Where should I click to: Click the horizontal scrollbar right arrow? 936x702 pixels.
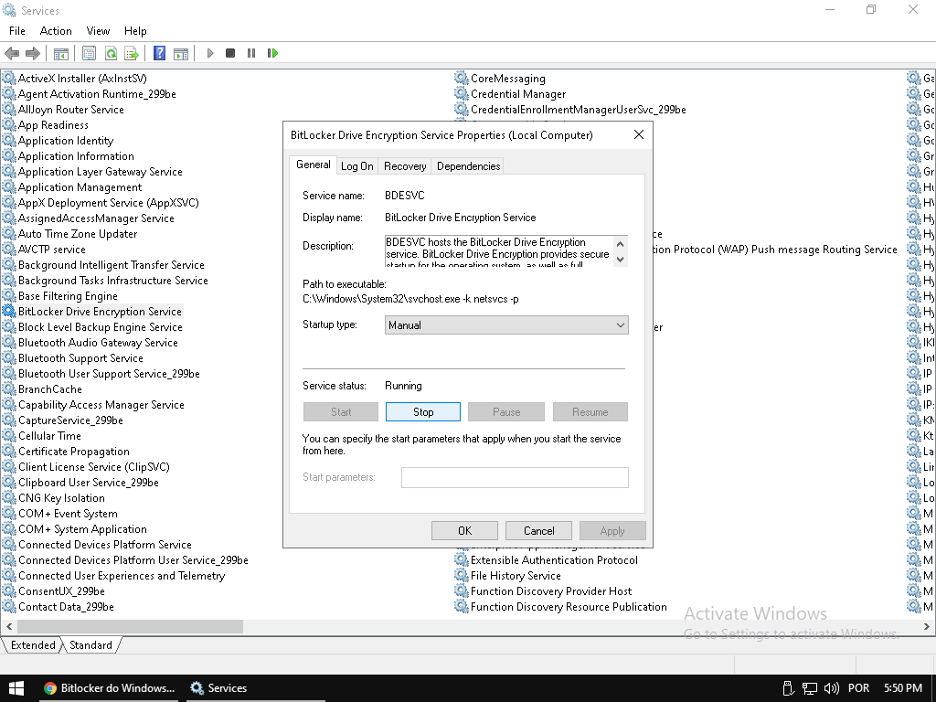coord(927,626)
